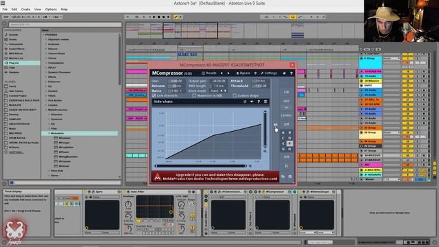This screenshot has height=247, width=439.
Task: Click the MIDI icon beside Bypass
Action: [255, 73]
